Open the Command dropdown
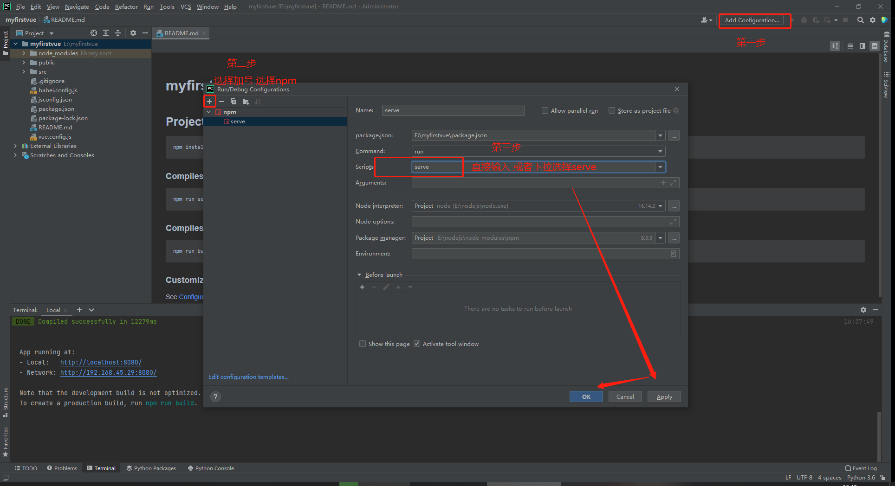Screen dimensions: 895x486 660,151
